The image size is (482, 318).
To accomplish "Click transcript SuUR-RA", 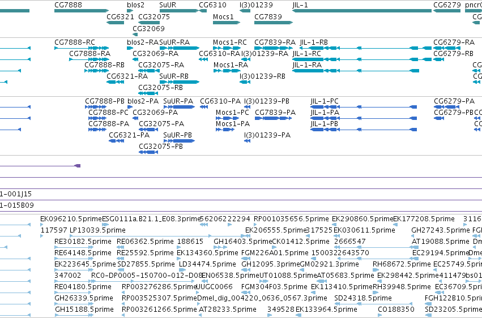I will (179, 48).
